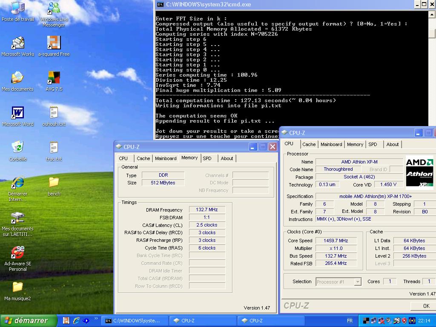This screenshot has height=327, width=436.
Task: Click the red shield tray icon
Action: tap(404, 321)
